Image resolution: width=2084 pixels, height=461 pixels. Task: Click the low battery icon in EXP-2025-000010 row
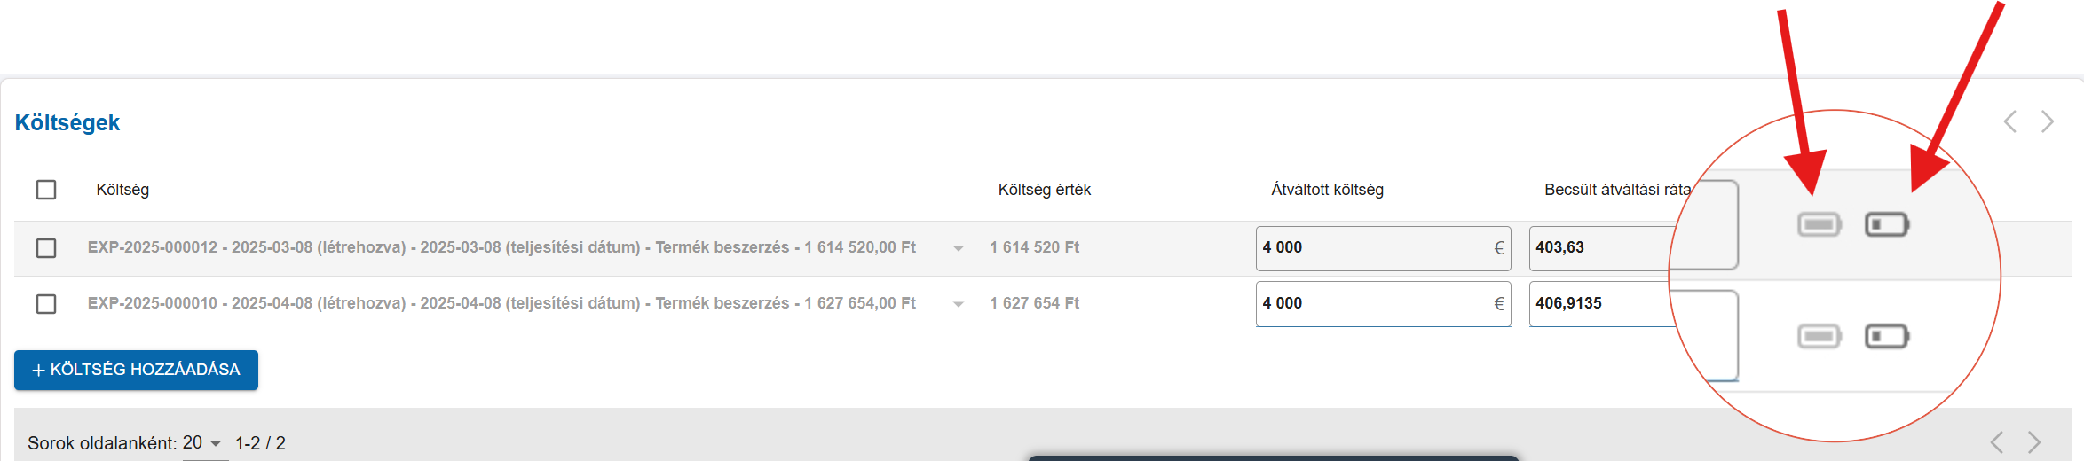[1887, 337]
